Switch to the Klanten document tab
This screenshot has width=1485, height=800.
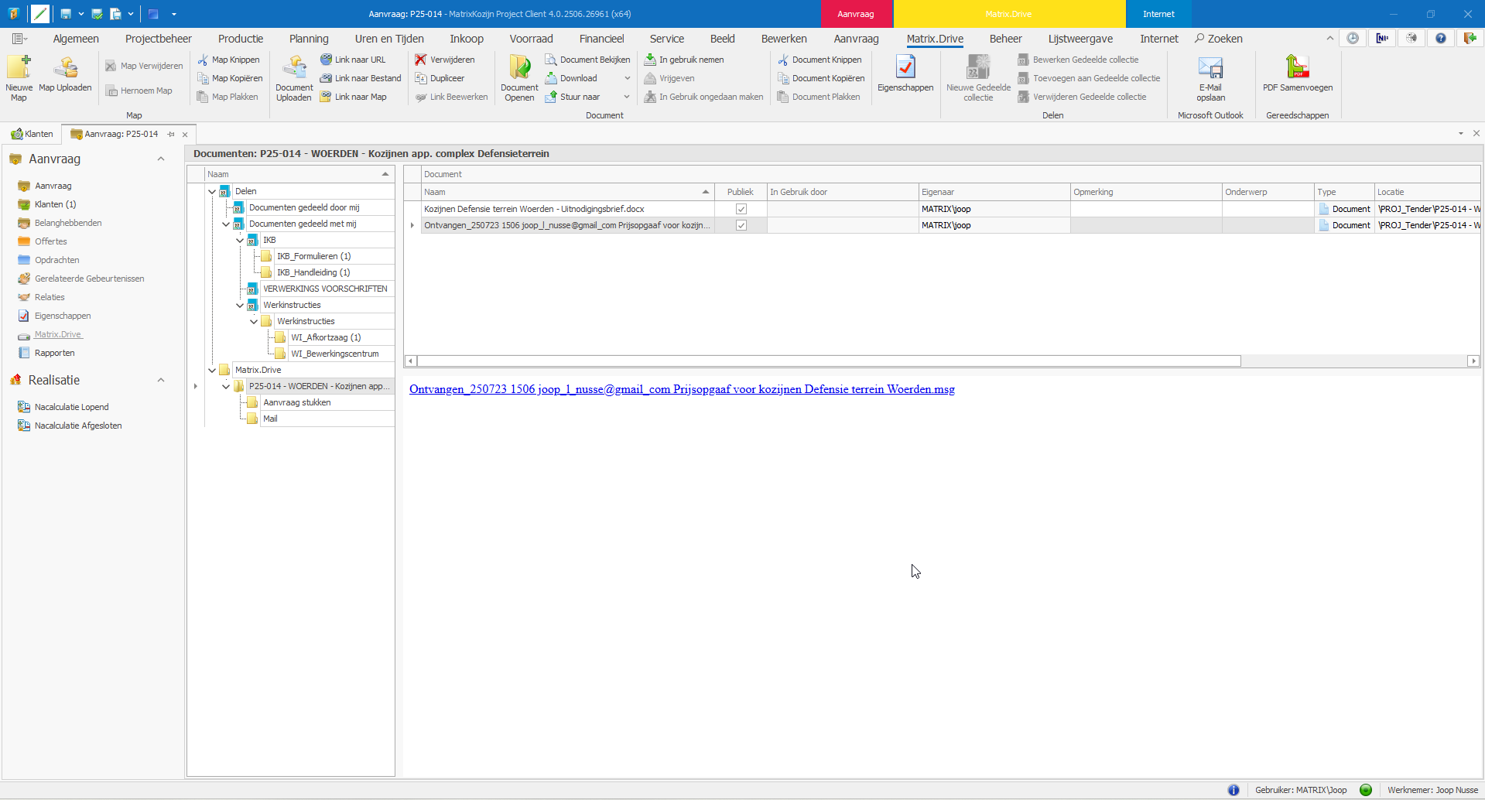click(x=33, y=134)
